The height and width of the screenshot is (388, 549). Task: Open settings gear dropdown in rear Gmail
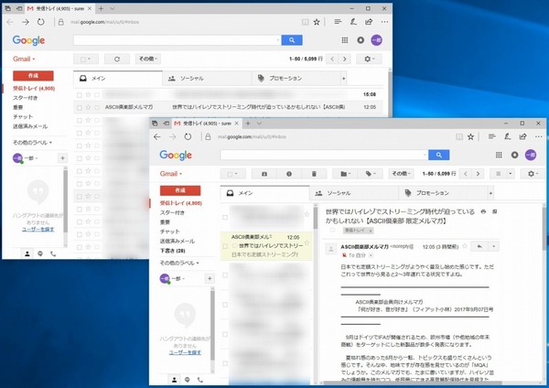coord(369,59)
